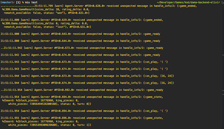The image size is (224, 129).
Task: Click the lightning bolt symbol in the prompt
Action: [x=14, y=2]
